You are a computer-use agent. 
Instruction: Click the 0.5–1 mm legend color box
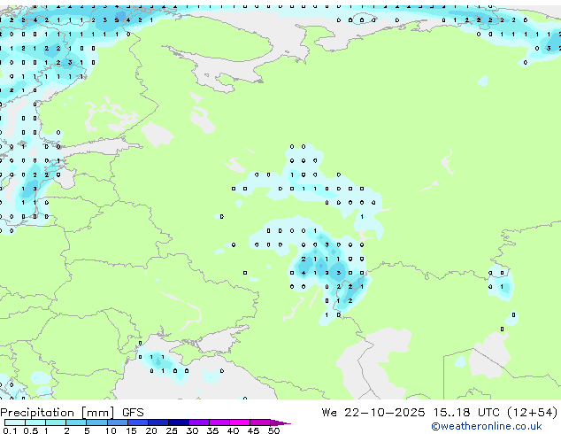35,422
